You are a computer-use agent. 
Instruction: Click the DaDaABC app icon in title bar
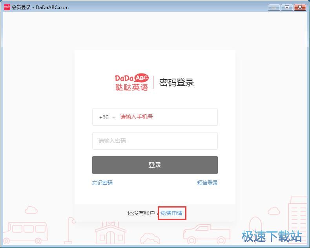tap(7, 7)
